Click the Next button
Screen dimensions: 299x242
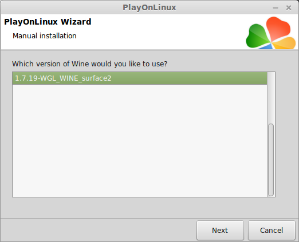(220, 230)
